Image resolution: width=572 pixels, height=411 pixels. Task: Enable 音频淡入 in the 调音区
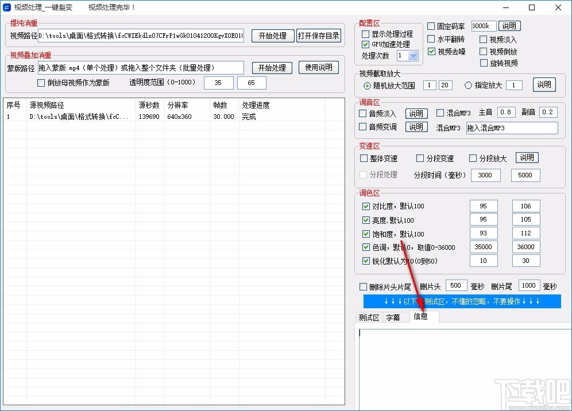(x=362, y=113)
